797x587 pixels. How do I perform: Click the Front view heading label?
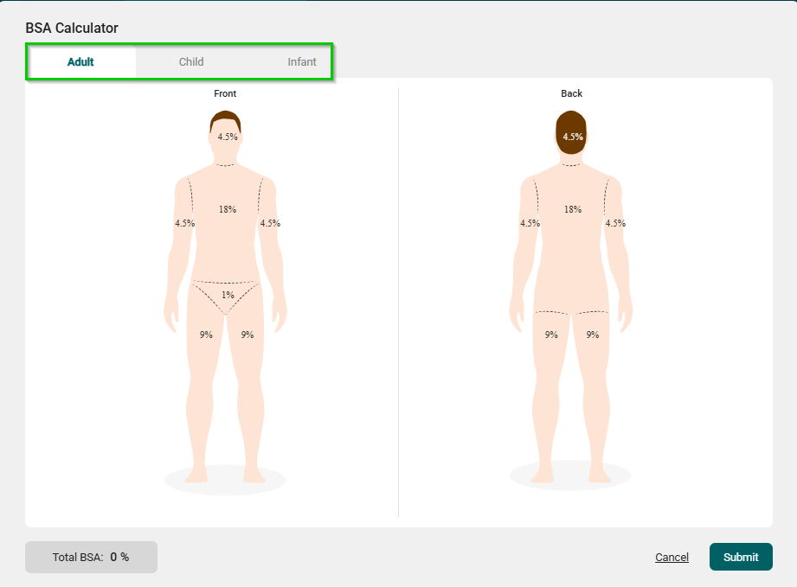click(225, 93)
